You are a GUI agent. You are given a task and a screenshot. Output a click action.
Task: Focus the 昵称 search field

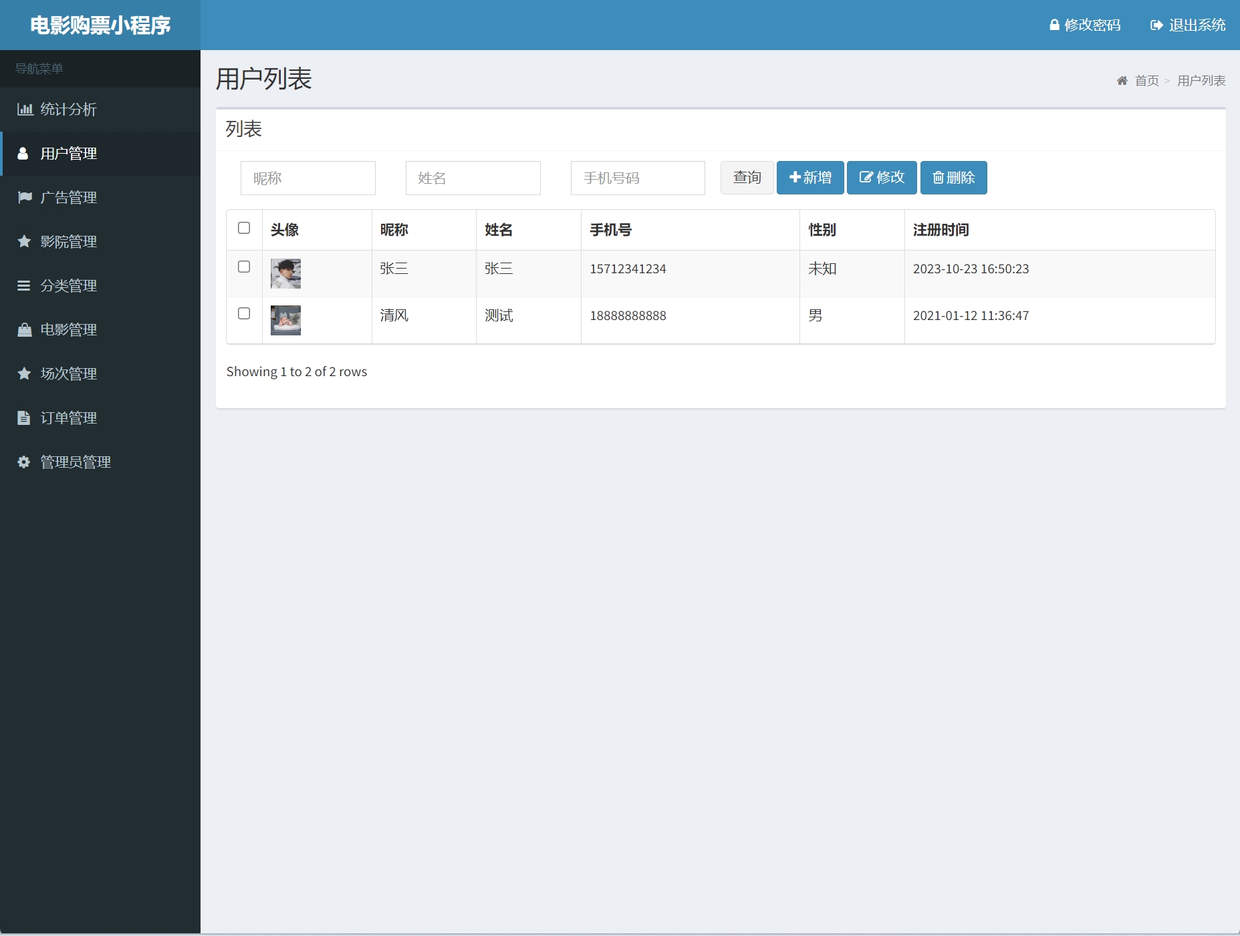(x=308, y=178)
